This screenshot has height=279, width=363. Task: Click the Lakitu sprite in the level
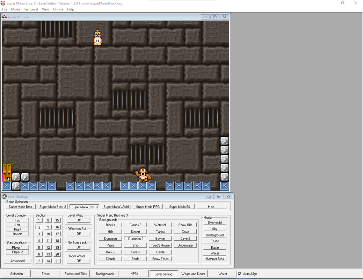[98, 37]
